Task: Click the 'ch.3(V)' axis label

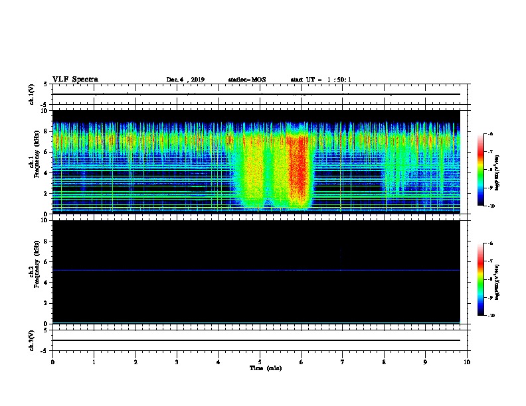Action: [x=31, y=340]
